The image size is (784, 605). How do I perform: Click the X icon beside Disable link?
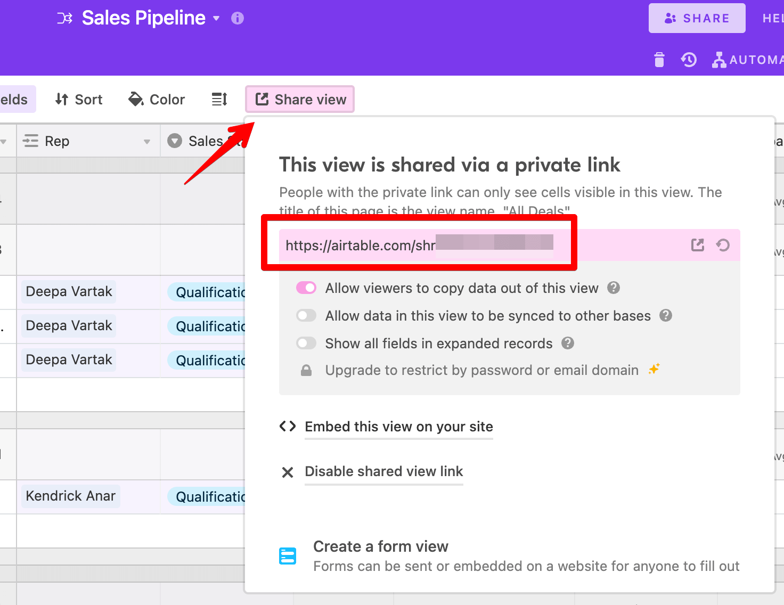pyautogui.click(x=288, y=472)
